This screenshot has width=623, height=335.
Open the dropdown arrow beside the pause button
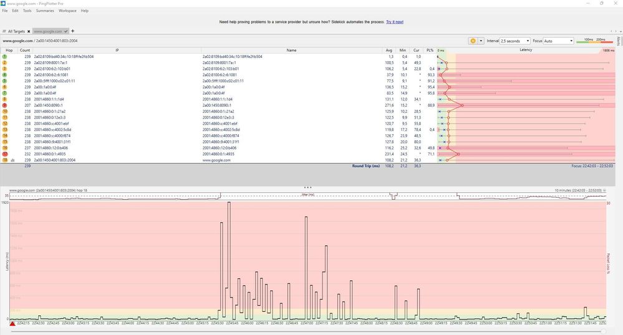481,41
